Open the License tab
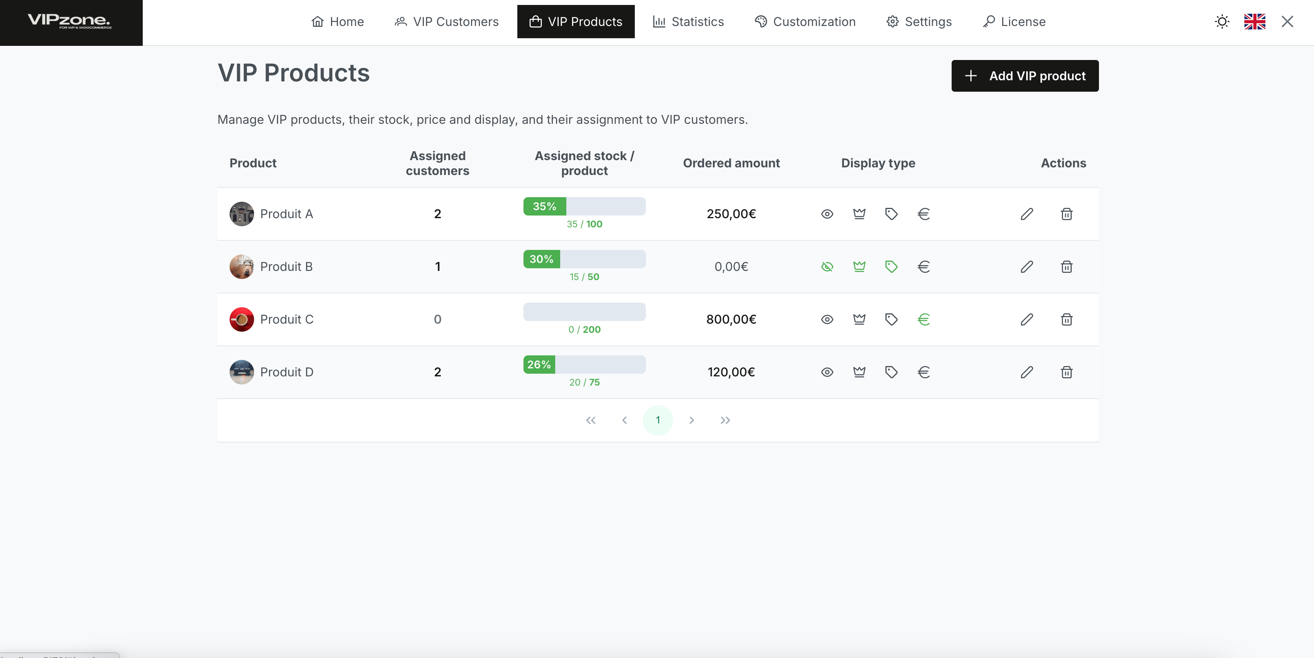Viewport: 1314px width, 658px height. pos(1014,21)
